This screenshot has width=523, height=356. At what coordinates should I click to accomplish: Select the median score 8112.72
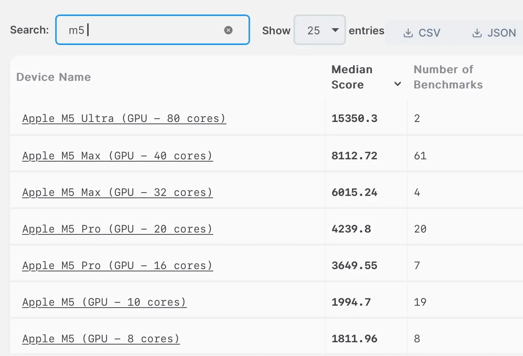click(354, 156)
